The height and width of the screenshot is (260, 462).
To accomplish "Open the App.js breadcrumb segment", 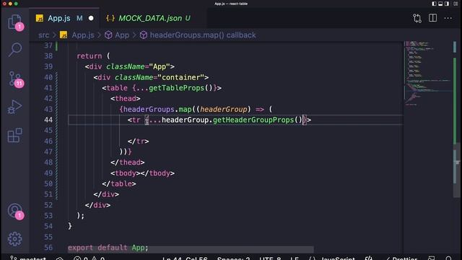I will click(83, 35).
